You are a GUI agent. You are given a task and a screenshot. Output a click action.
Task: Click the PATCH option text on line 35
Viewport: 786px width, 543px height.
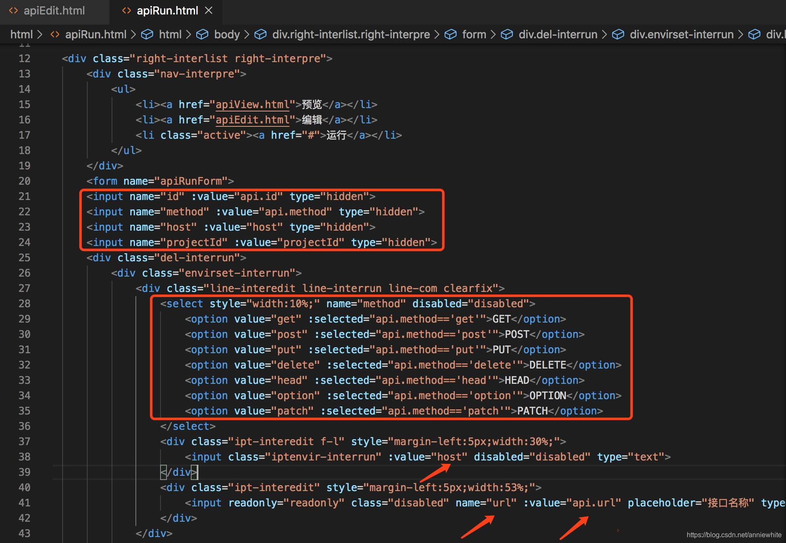(532, 411)
